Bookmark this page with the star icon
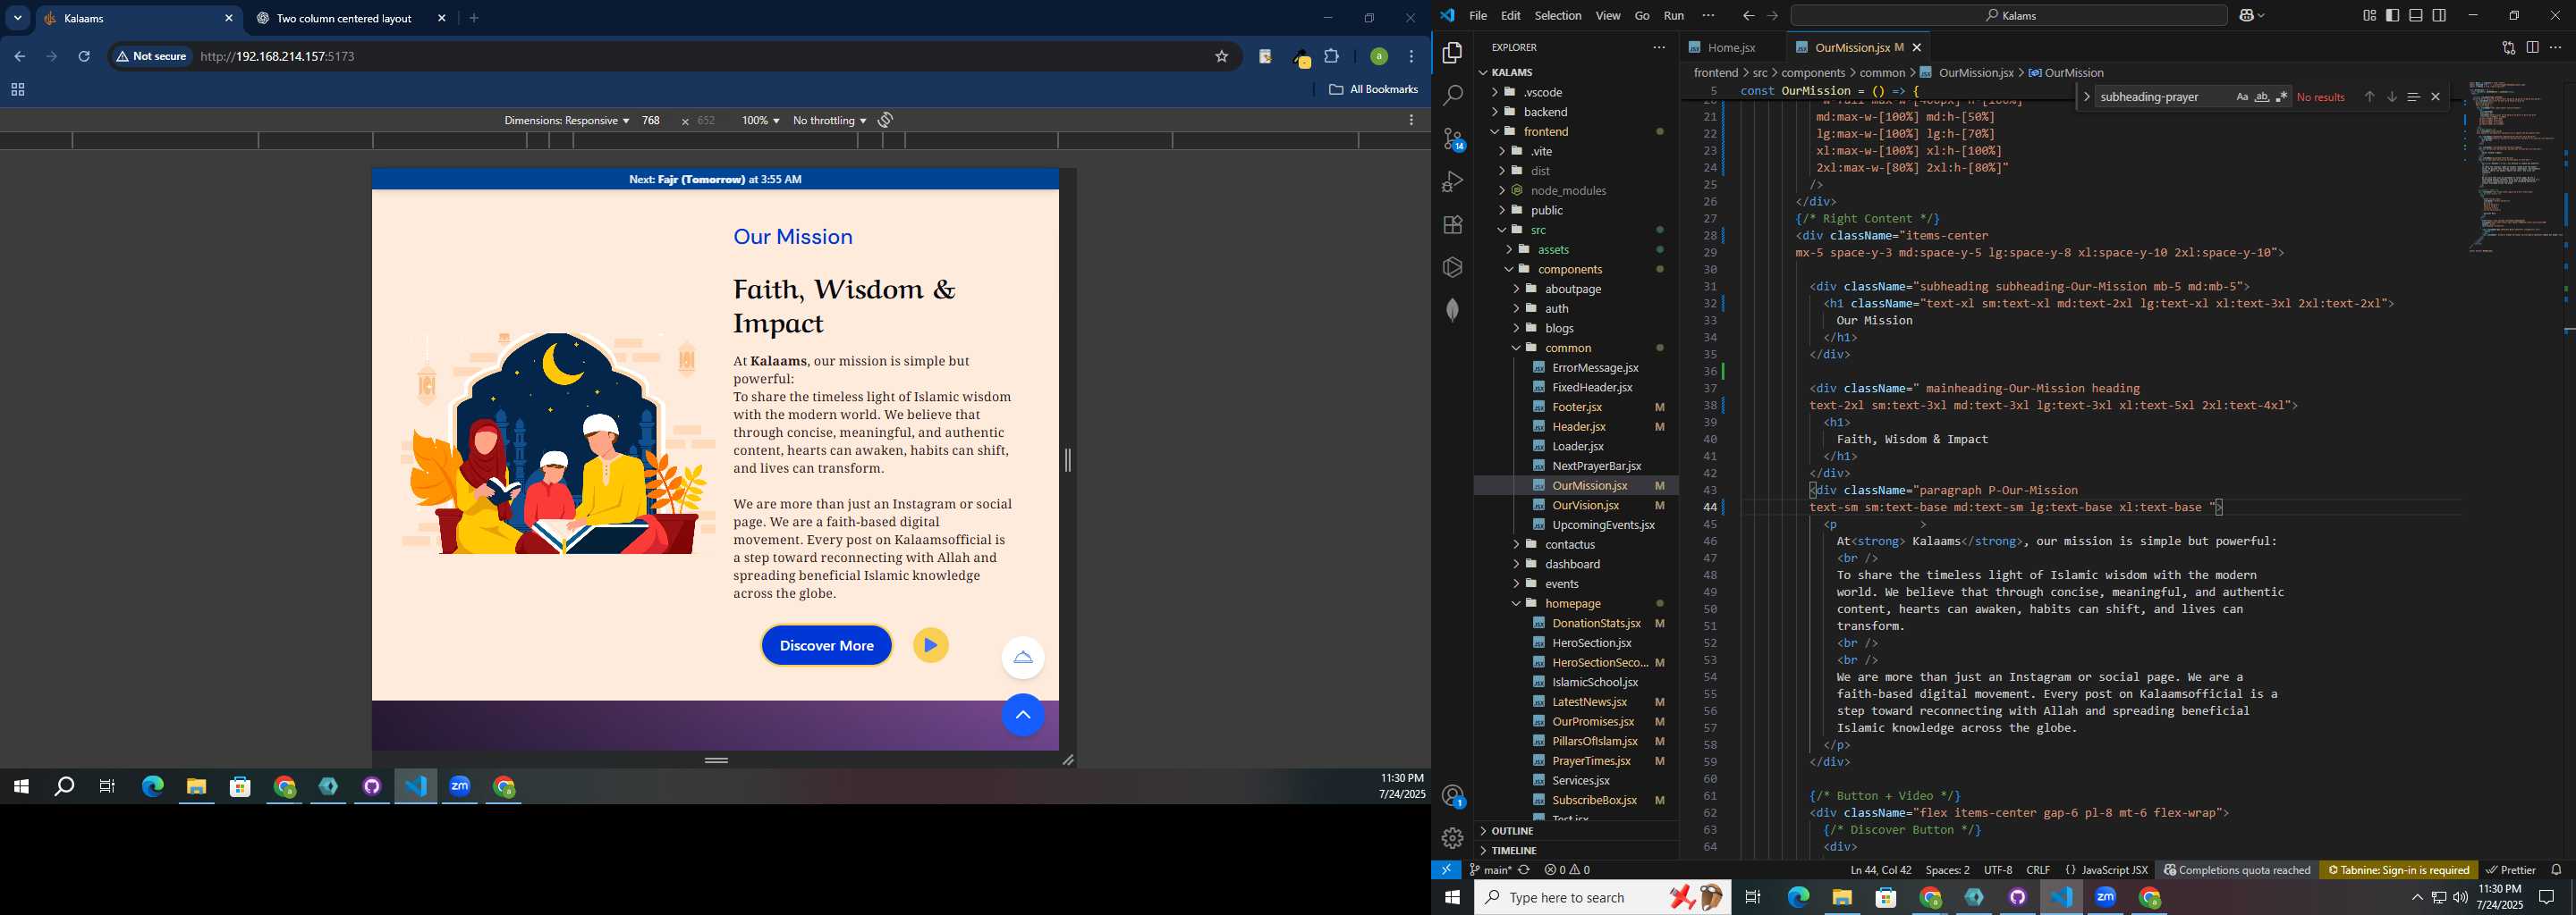This screenshot has height=915, width=2576. click(x=1221, y=57)
